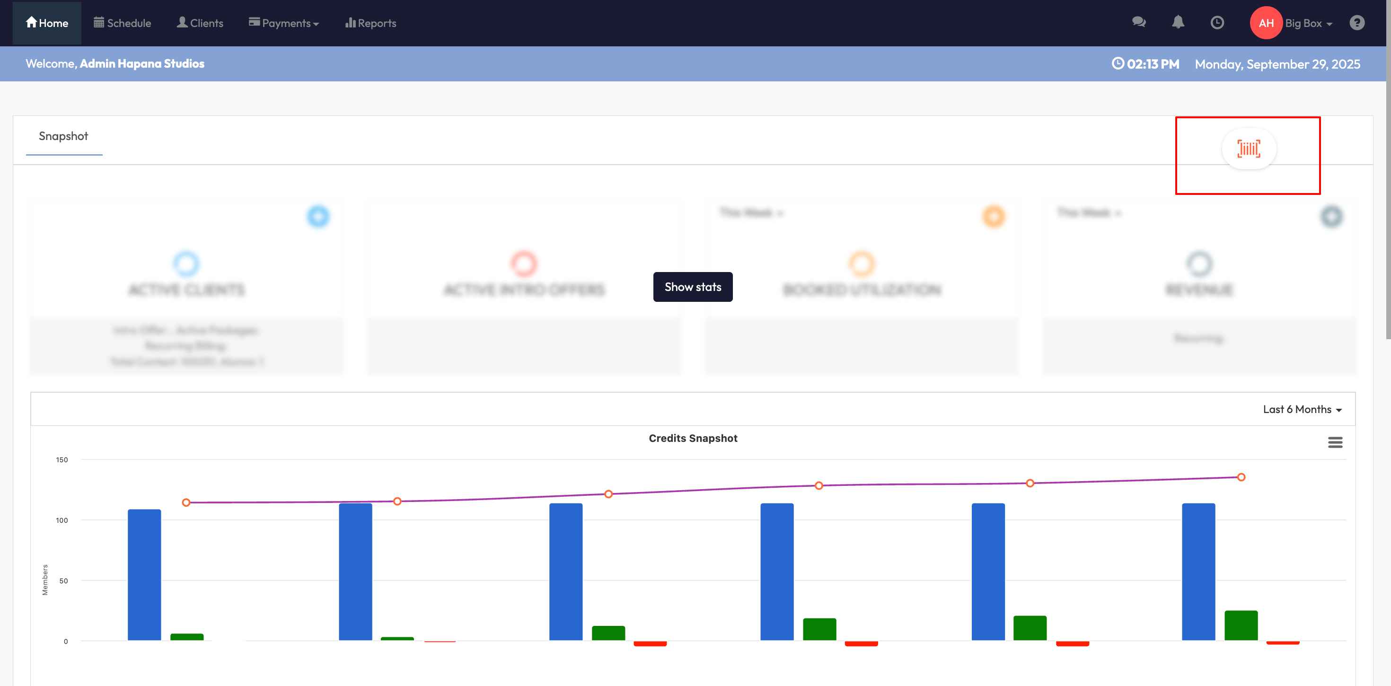The image size is (1391, 686).
Task: Click the orange plus on Booked Utilization card
Action: [x=993, y=217]
